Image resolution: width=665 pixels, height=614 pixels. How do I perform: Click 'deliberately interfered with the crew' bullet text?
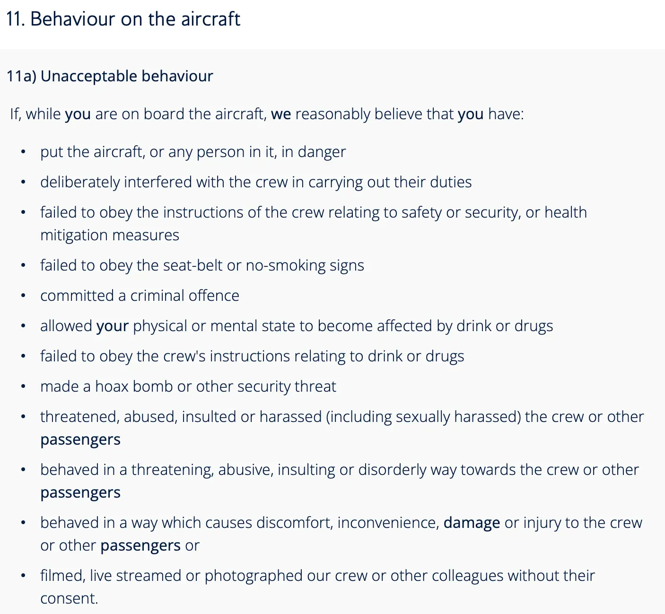256,182
